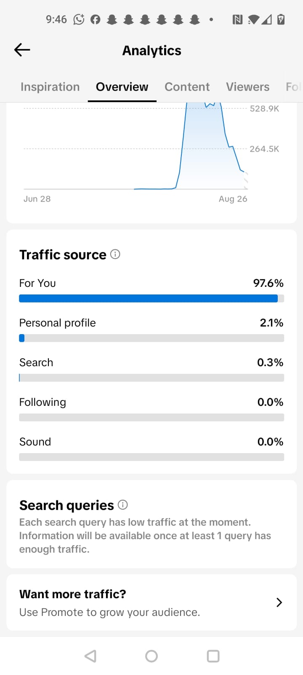Open Search queries info icon
This screenshot has height=675, width=303.
123,505
